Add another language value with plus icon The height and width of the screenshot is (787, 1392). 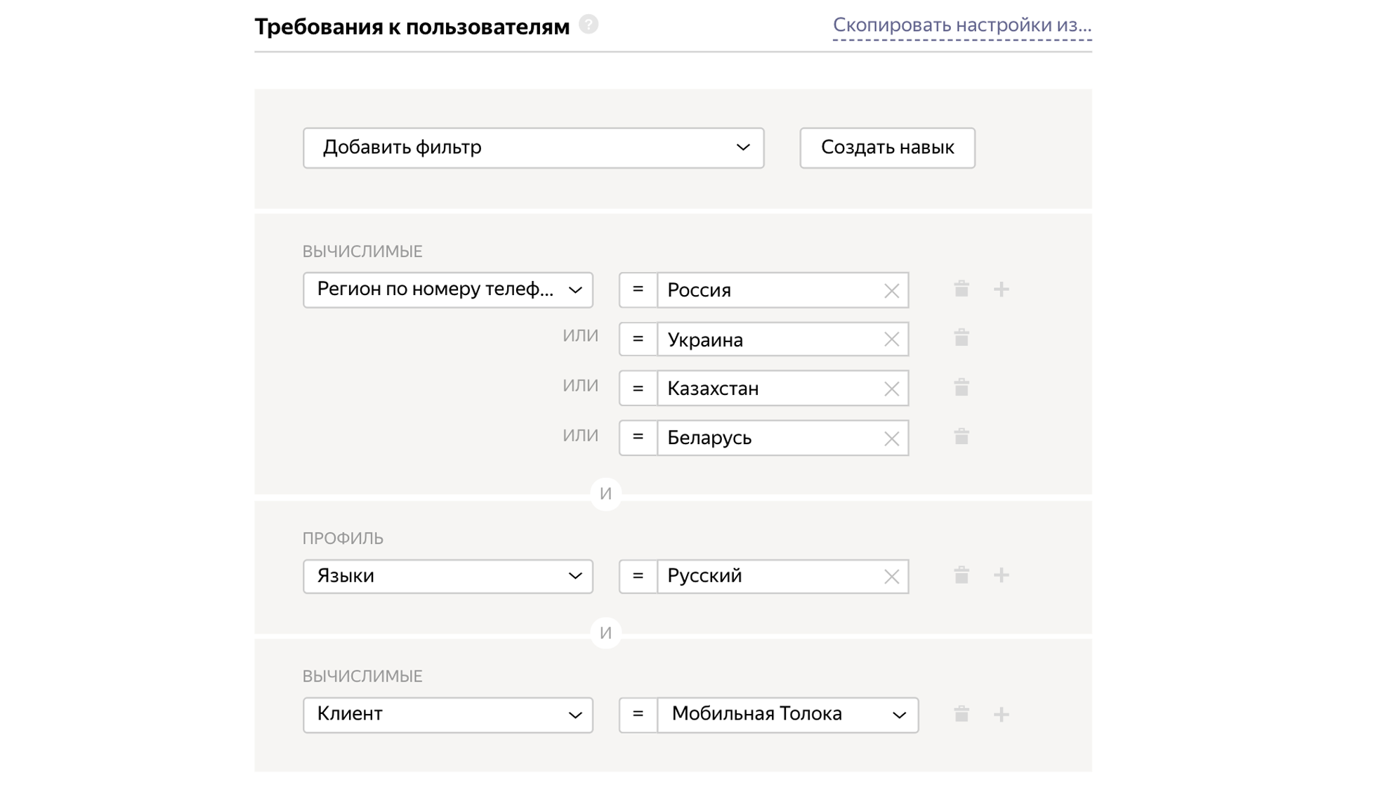pos(1003,575)
